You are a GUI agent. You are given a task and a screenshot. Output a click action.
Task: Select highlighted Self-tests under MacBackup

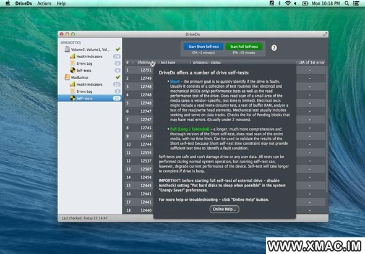[x=90, y=98]
